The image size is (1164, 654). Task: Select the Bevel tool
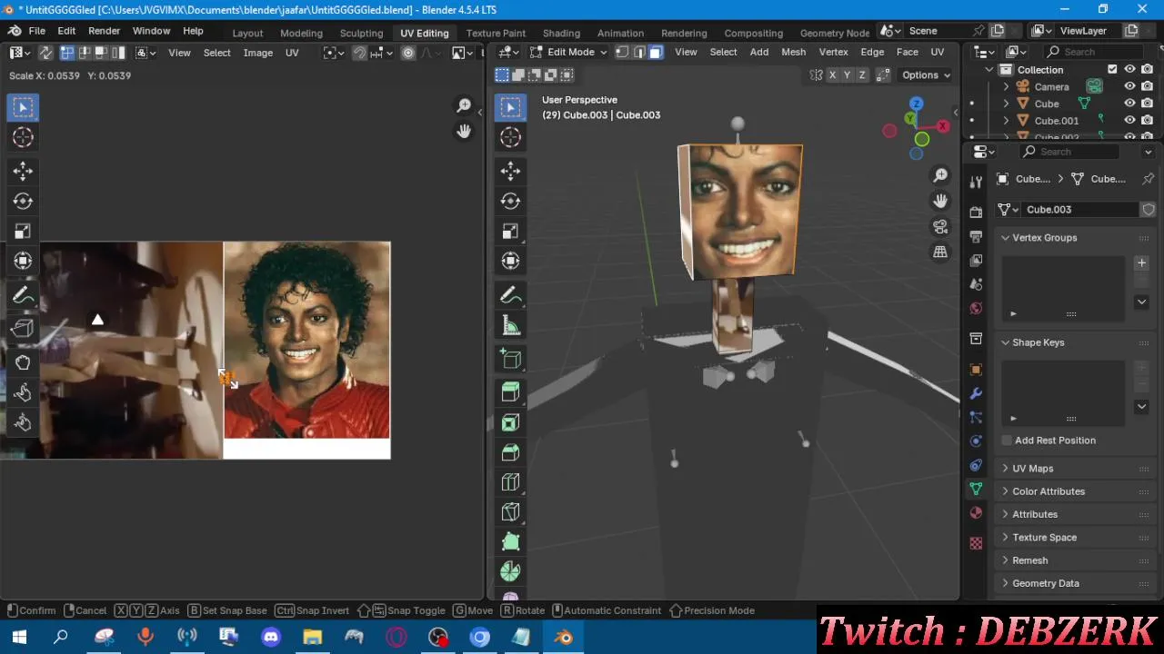[510, 452]
